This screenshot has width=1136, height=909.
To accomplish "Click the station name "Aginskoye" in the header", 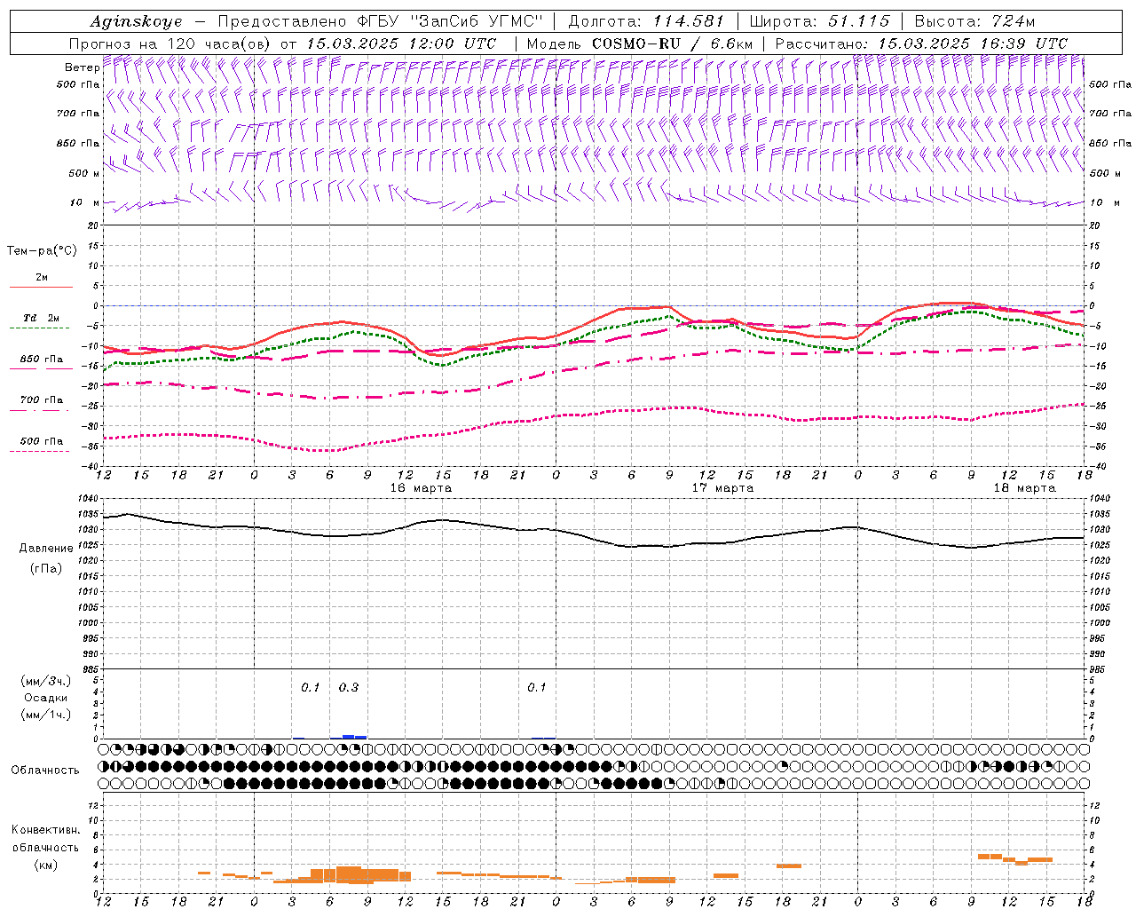I will [x=137, y=21].
